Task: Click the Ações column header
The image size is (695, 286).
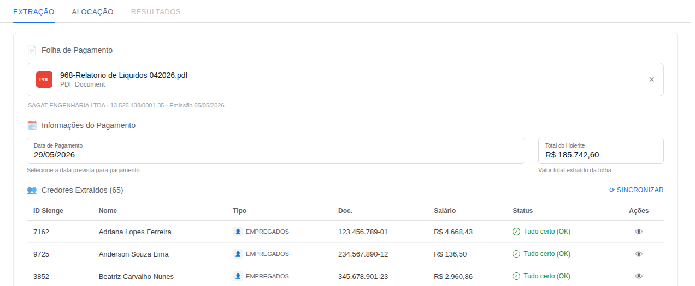Action: point(639,211)
